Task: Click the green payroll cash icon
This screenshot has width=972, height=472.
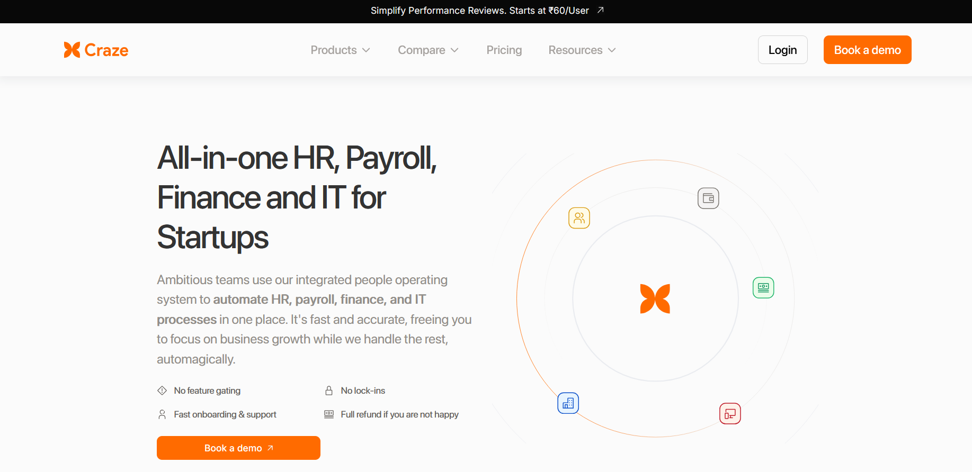Action: tap(763, 287)
